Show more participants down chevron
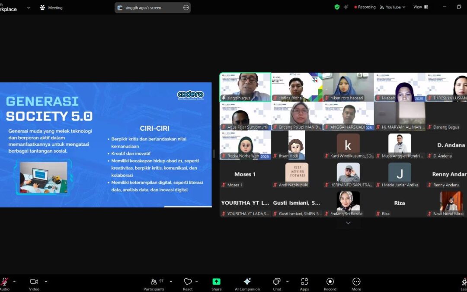467x292 pixels. (x=348, y=223)
